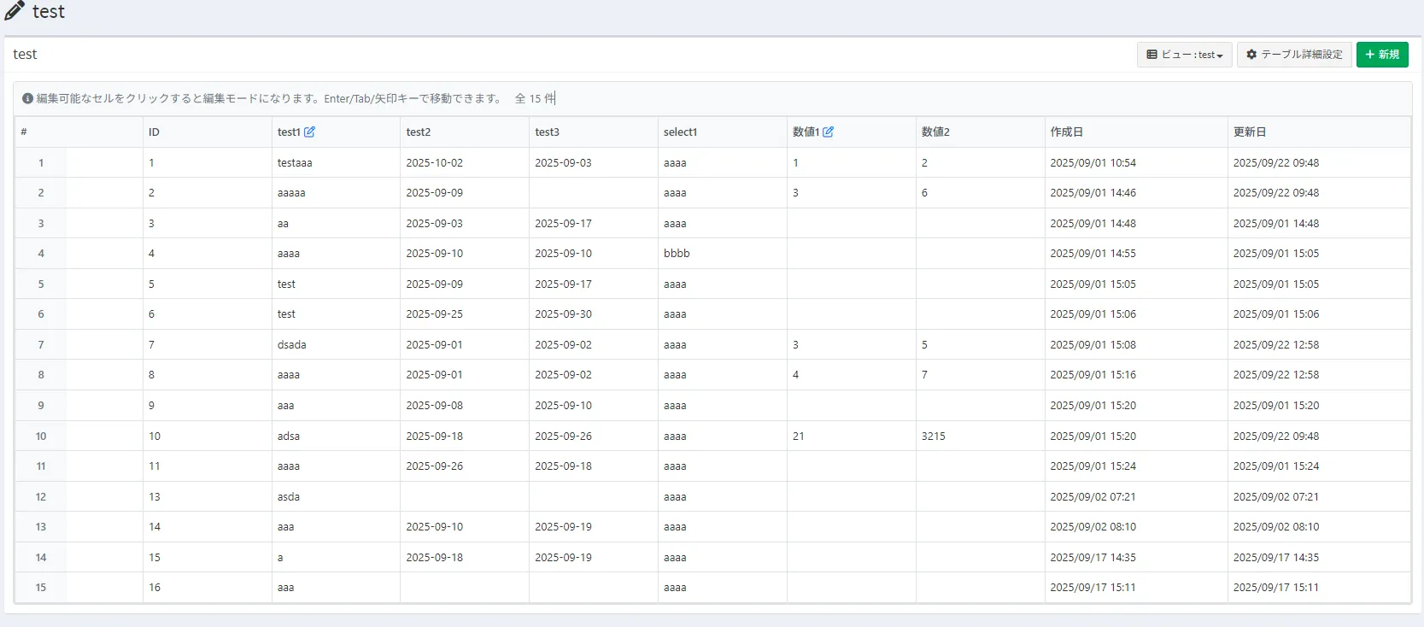
Task: Select row number 15 in the # column
Action: coord(40,588)
